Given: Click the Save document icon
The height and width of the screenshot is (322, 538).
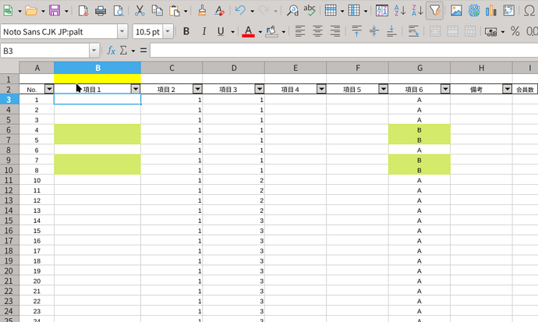Looking at the screenshot, I should [55, 11].
